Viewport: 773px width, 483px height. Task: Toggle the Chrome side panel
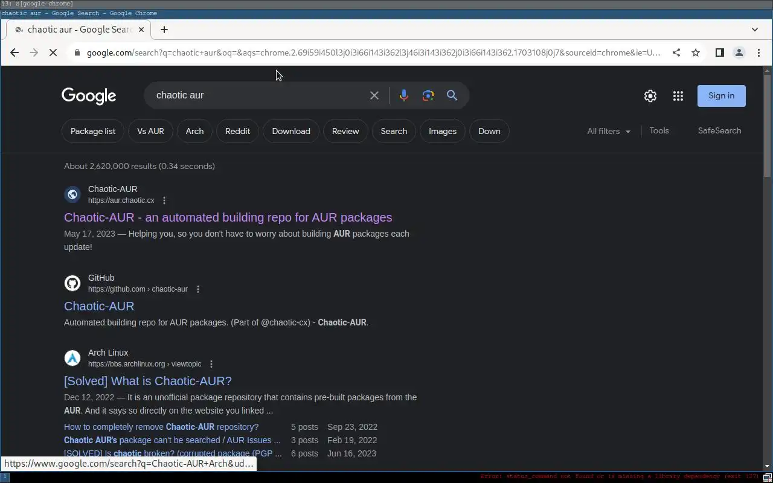click(719, 53)
